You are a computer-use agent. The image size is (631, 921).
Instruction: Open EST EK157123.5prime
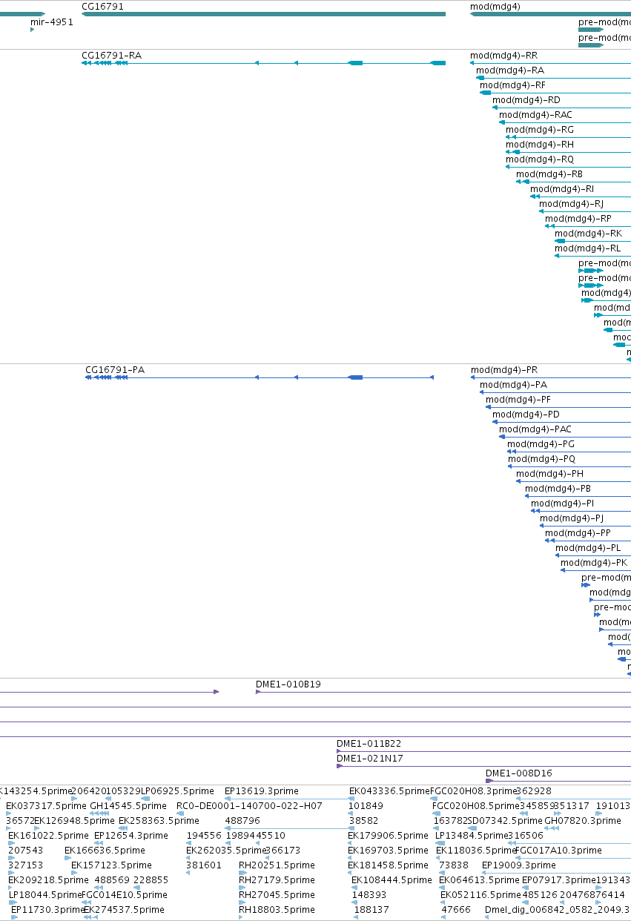tap(111, 865)
